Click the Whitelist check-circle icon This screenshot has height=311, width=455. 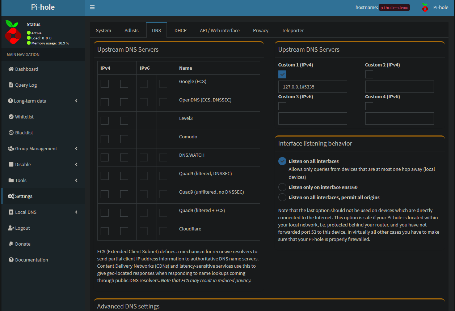(11, 117)
